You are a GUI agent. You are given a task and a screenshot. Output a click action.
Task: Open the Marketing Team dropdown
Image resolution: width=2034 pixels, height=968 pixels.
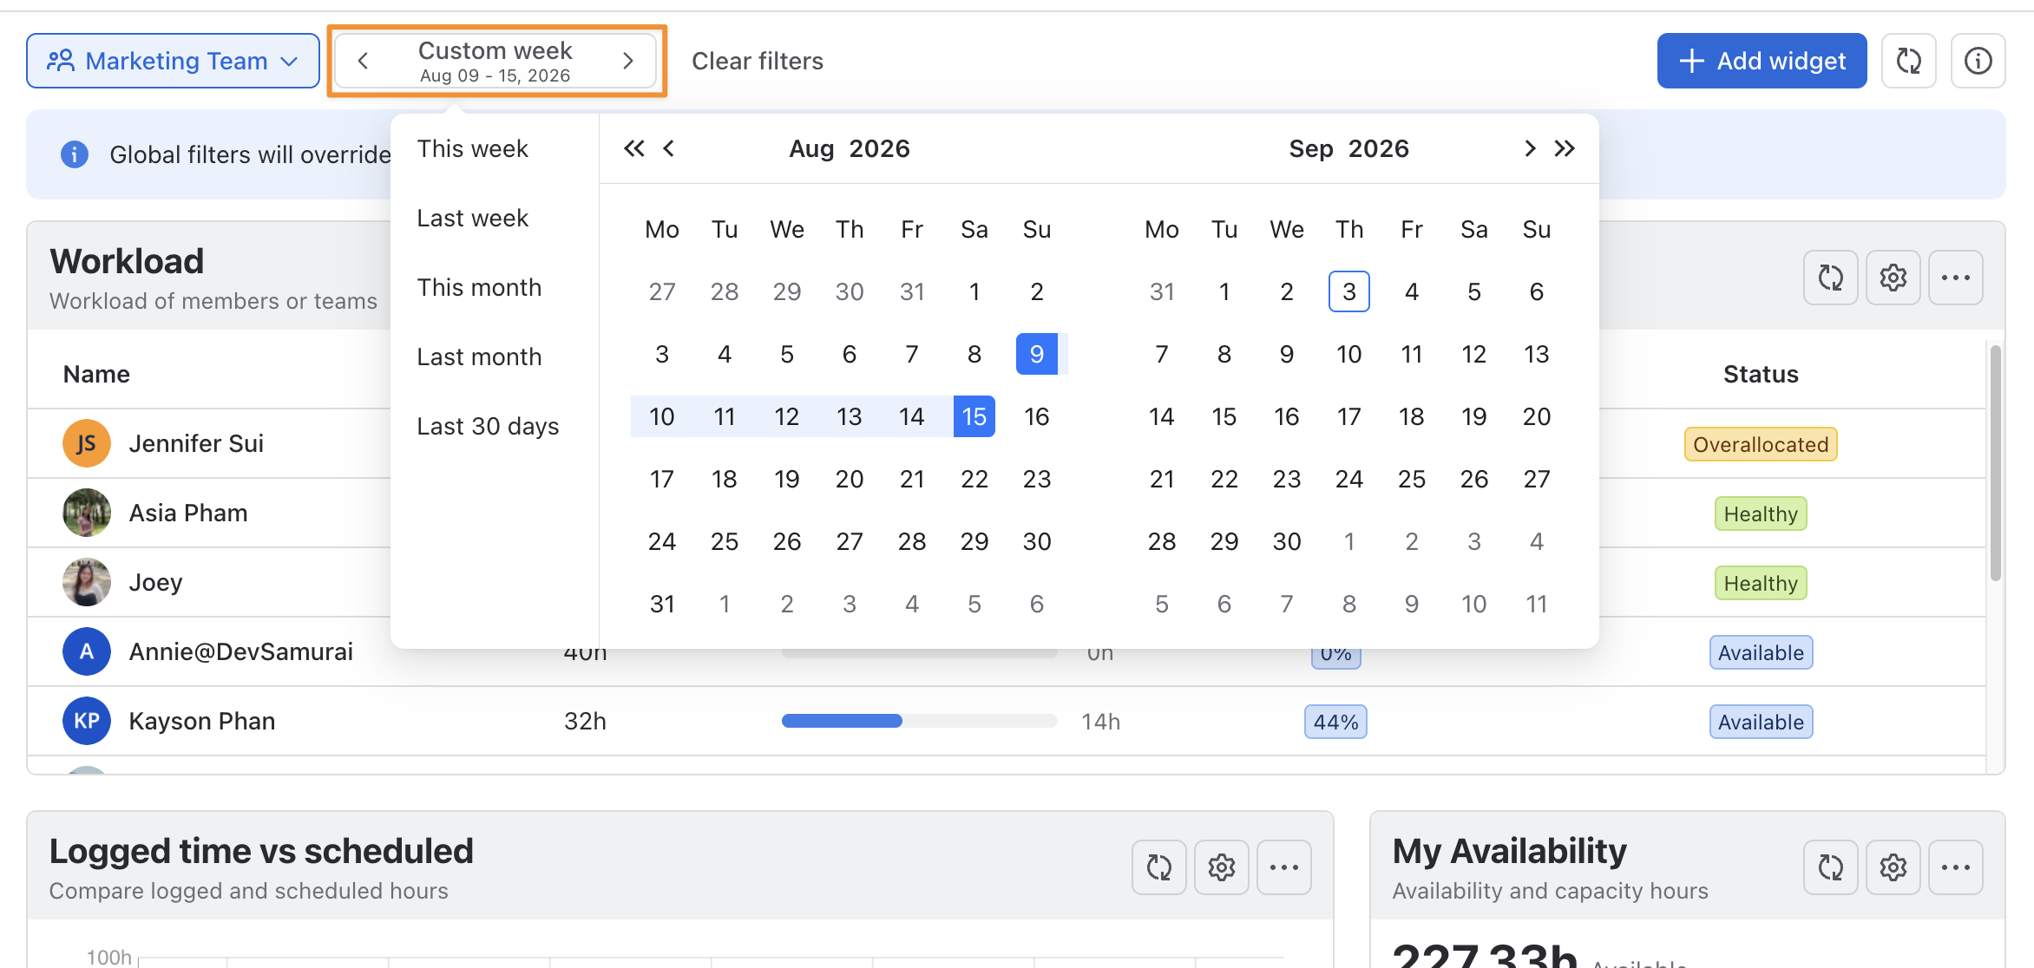[173, 61]
